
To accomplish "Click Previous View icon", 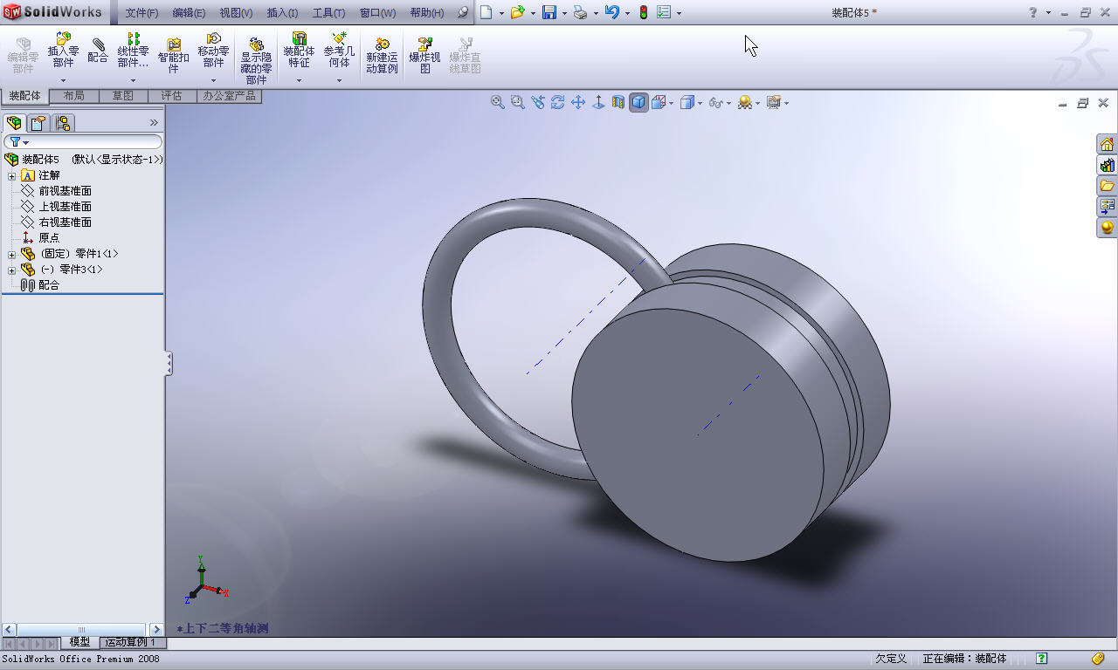I will (538, 102).
